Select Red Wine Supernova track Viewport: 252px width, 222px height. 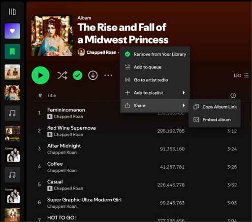coord(71,128)
